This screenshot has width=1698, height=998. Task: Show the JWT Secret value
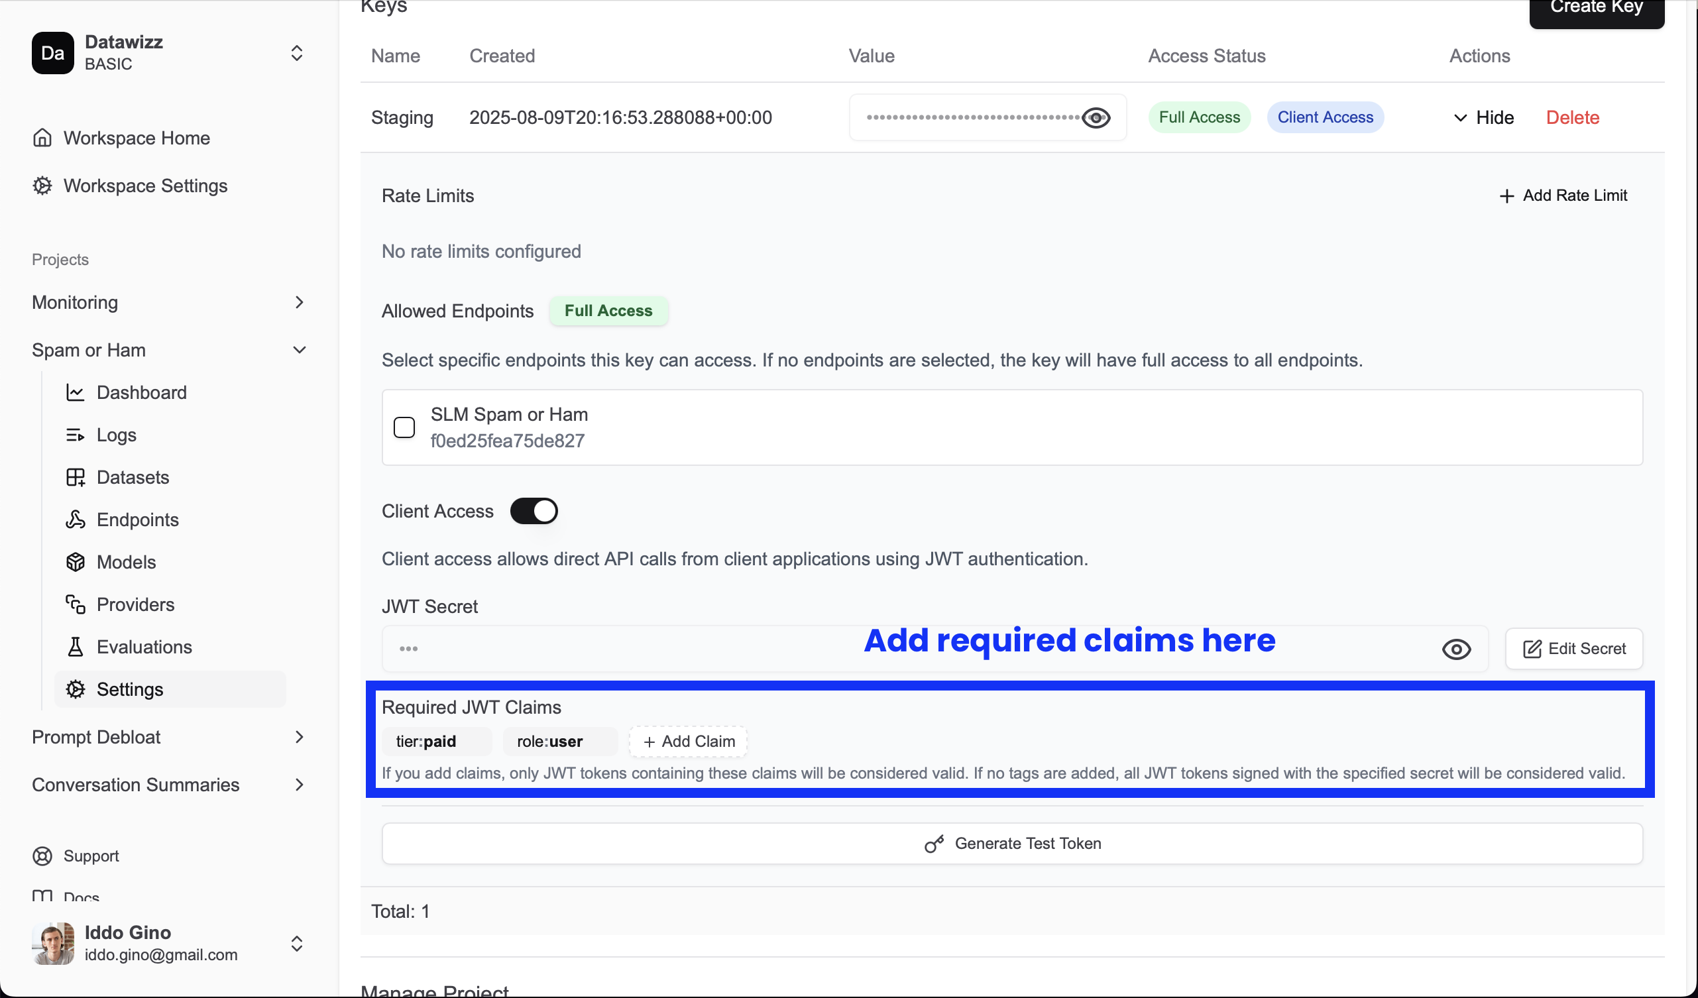point(1456,648)
